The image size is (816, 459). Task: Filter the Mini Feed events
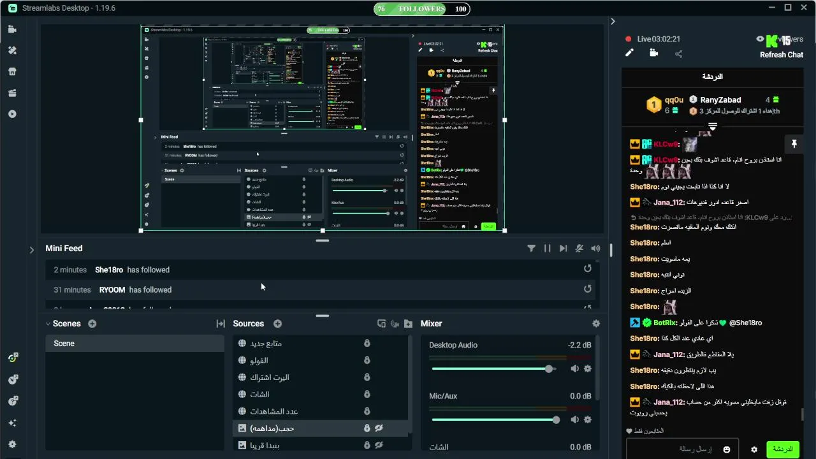pyautogui.click(x=531, y=249)
